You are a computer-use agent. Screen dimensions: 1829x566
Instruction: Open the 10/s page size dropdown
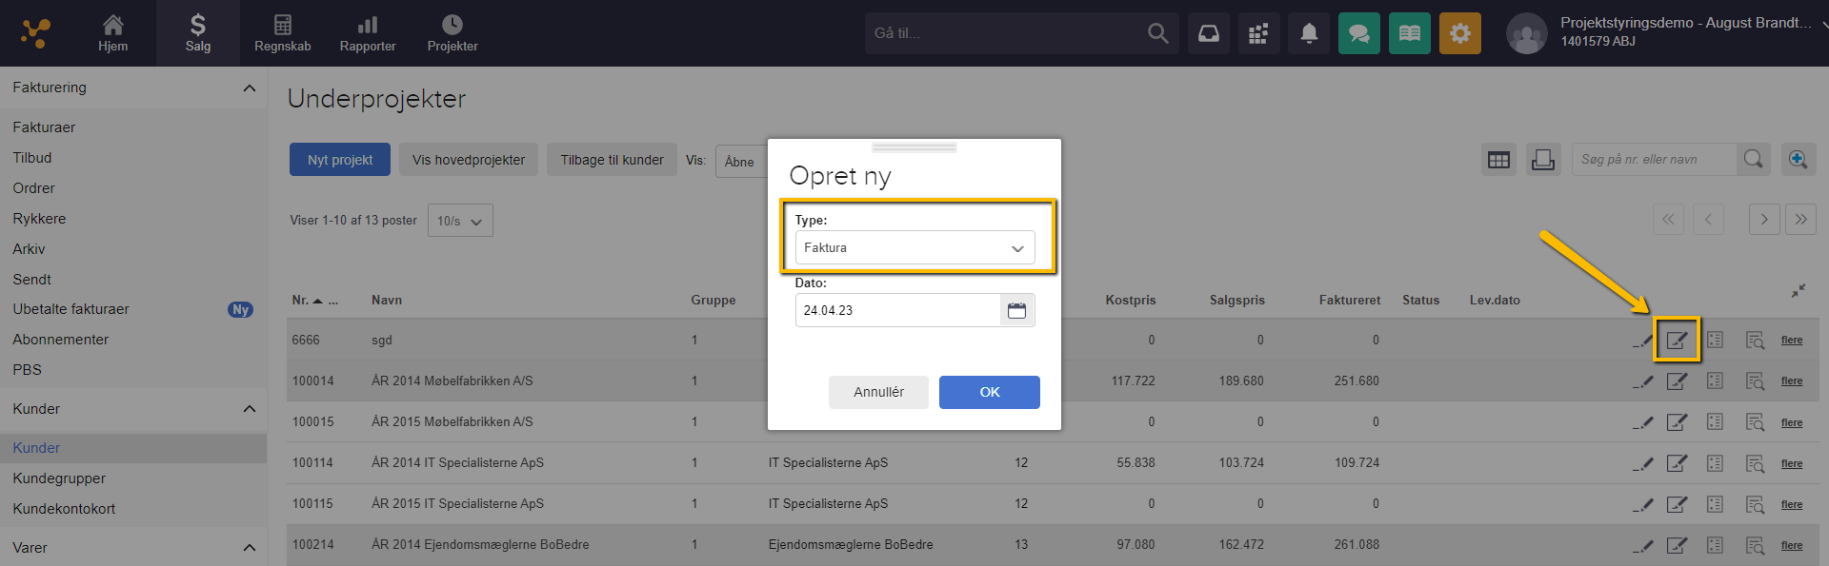point(460,221)
